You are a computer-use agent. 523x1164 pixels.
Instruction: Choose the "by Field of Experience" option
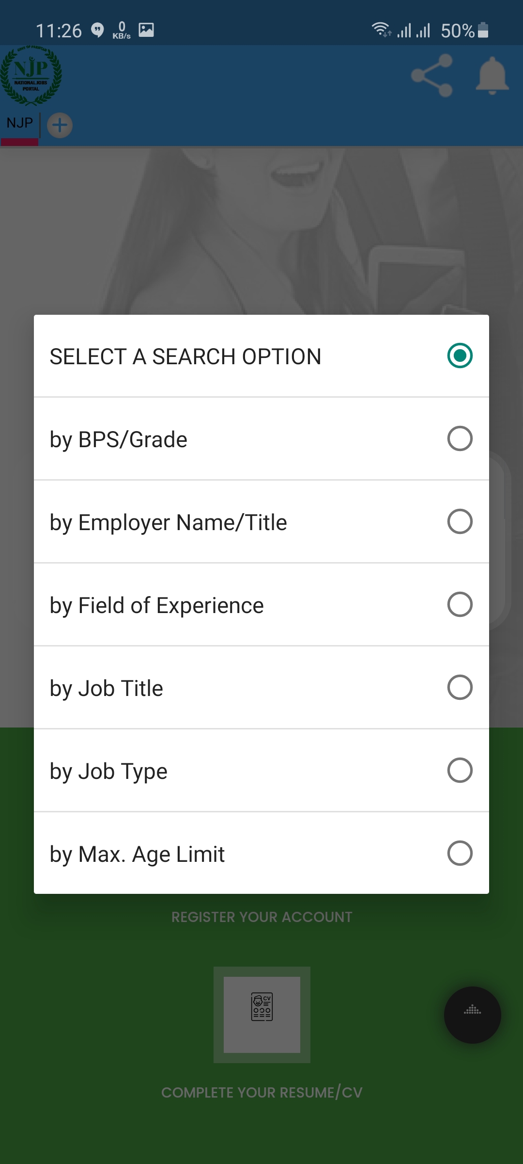(x=157, y=605)
